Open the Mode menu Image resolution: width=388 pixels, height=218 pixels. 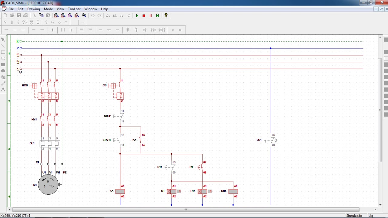[48, 9]
